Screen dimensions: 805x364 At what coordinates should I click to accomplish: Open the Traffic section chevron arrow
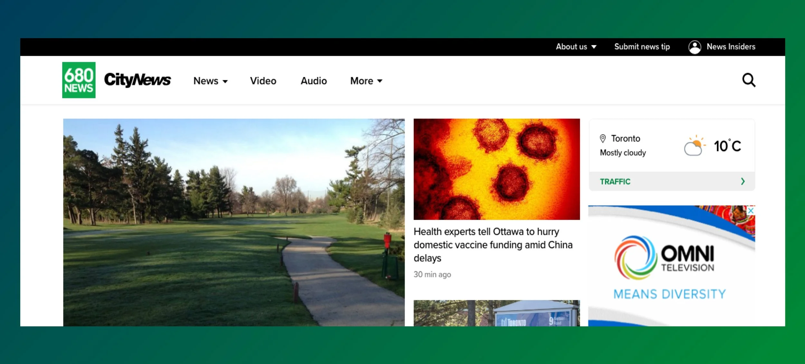pyautogui.click(x=743, y=181)
